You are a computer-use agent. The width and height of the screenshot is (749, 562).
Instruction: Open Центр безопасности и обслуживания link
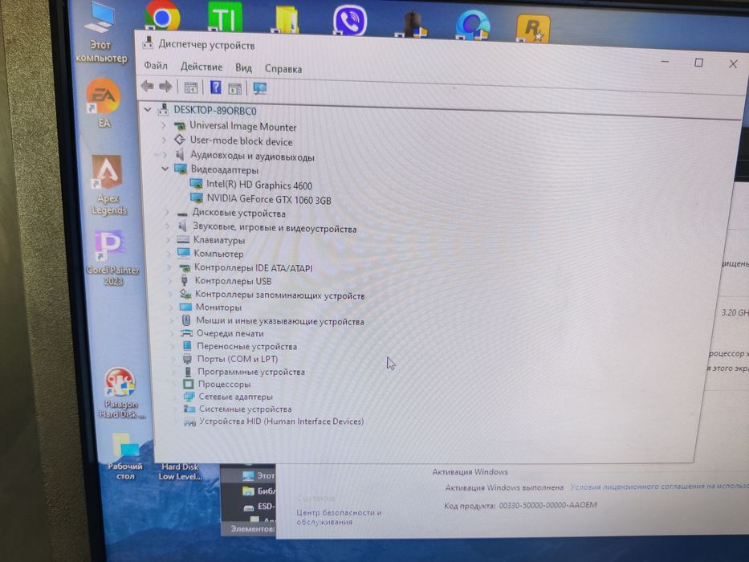tap(339, 517)
